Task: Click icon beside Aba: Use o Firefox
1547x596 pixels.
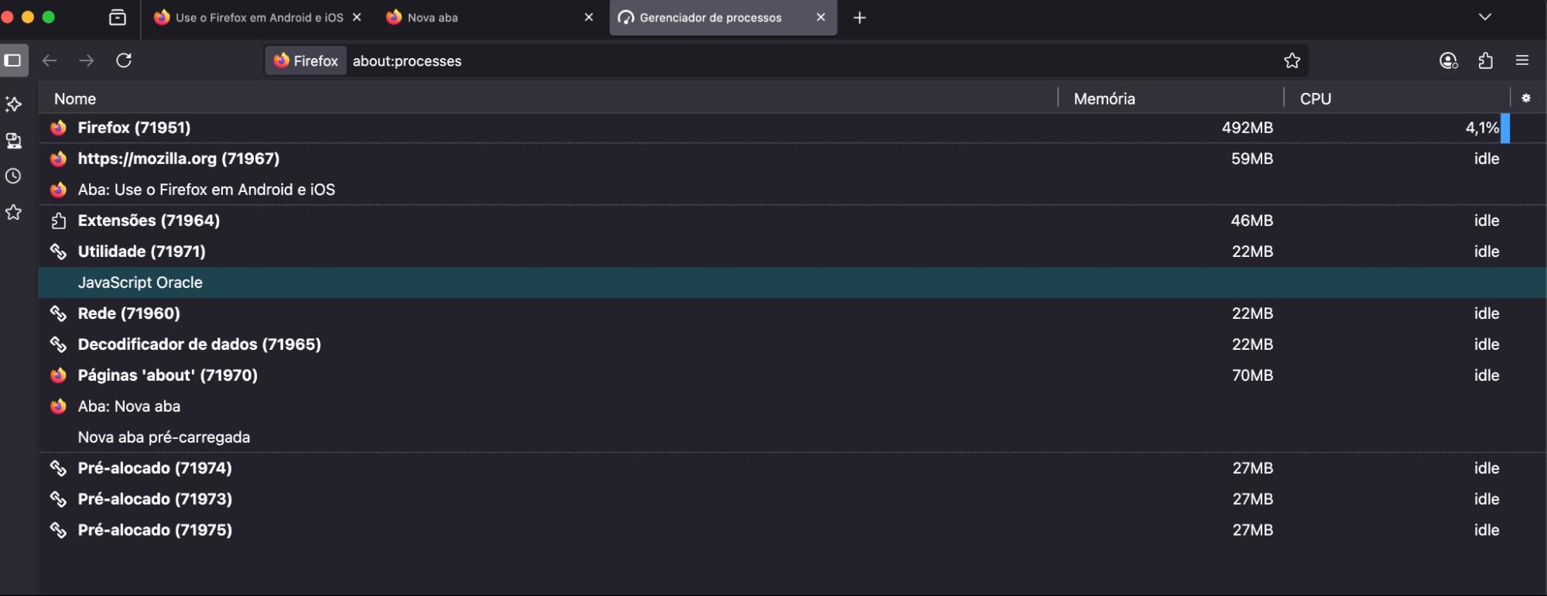Action: click(x=58, y=190)
